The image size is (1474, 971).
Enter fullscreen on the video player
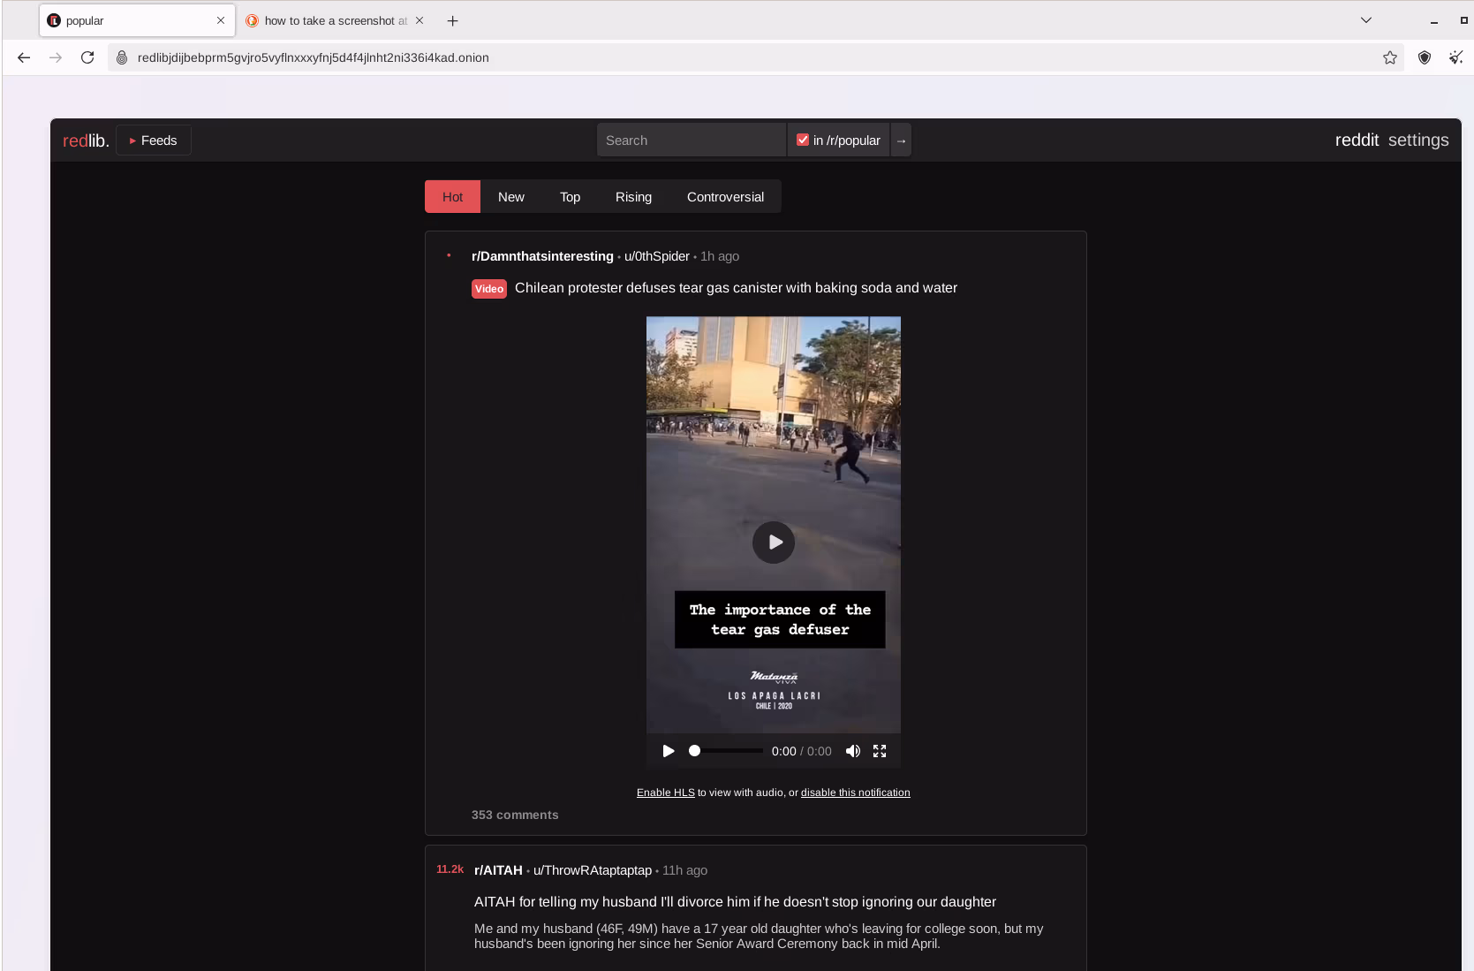[880, 751]
